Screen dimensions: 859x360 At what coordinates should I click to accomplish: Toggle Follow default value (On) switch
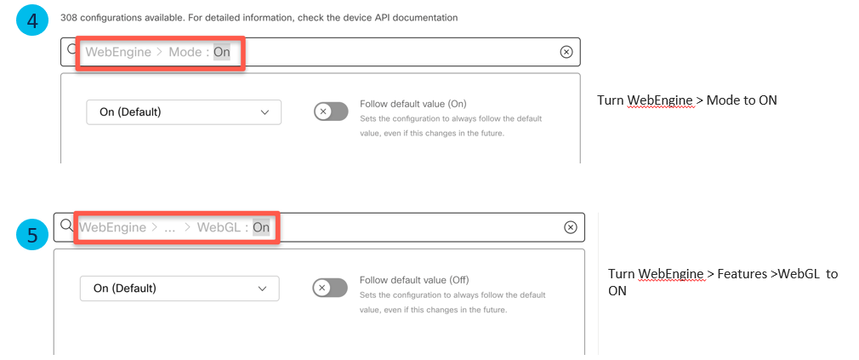(331, 111)
